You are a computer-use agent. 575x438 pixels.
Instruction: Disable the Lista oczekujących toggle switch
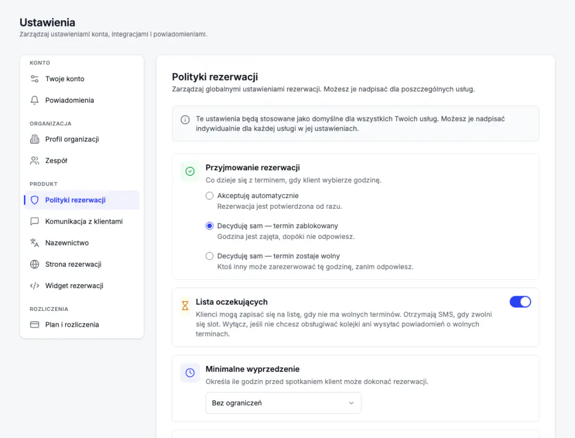pyautogui.click(x=520, y=302)
